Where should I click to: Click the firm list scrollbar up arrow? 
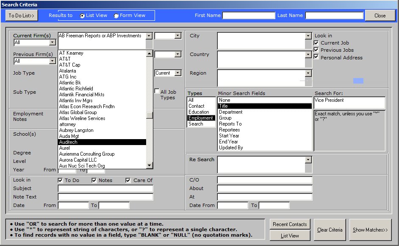[x=150, y=53]
